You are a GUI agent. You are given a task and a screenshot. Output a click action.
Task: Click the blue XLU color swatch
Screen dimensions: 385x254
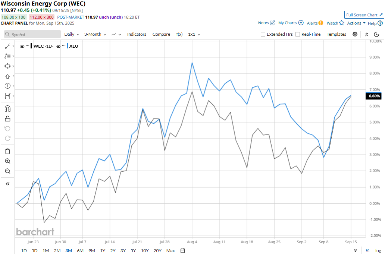click(x=67, y=46)
